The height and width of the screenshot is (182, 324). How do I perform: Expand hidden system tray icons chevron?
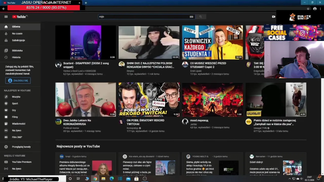(x=290, y=179)
